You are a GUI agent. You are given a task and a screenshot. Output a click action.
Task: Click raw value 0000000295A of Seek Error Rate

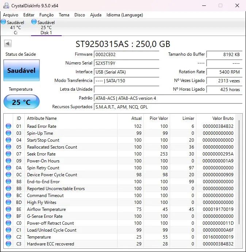point(218,154)
